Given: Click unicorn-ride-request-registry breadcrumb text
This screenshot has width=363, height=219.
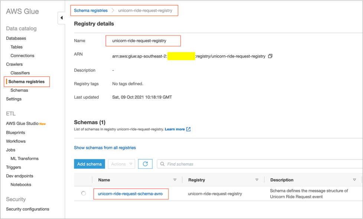Looking at the screenshot, I should coord(145,10).
